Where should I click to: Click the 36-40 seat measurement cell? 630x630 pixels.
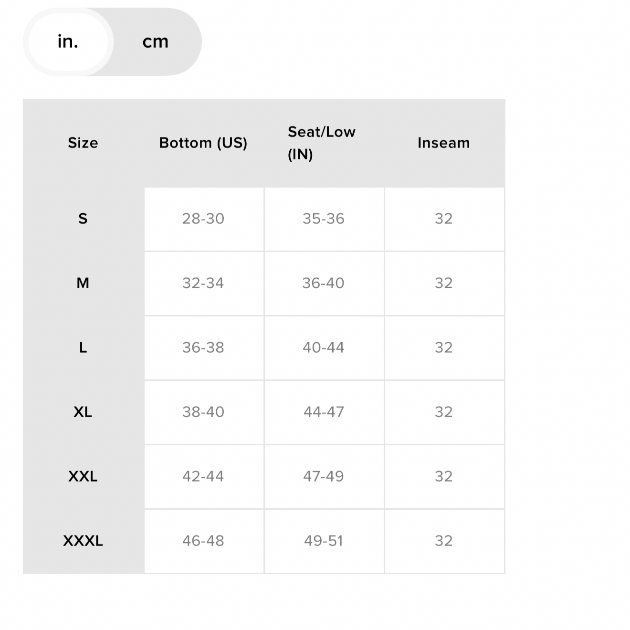point(324,283)
